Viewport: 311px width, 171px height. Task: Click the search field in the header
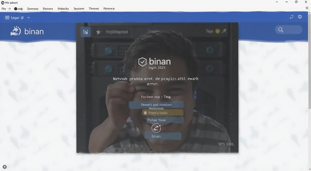tap(288, 30)
